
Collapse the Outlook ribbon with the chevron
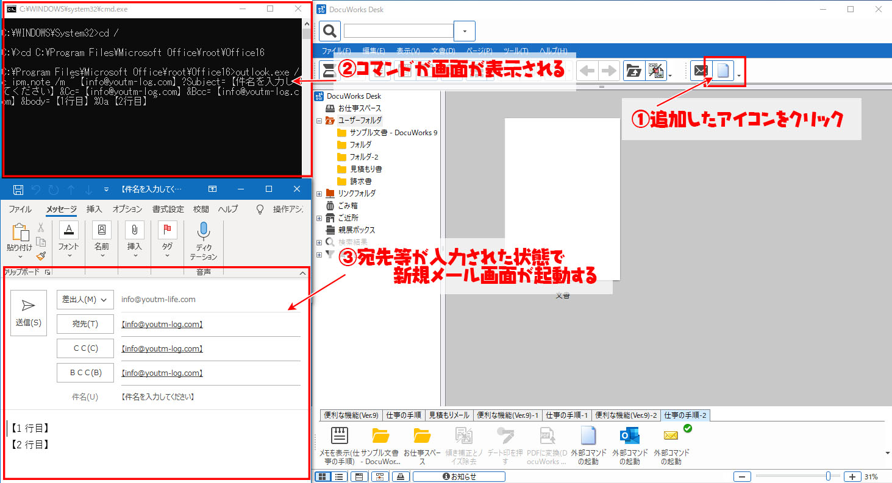(302, 273)
